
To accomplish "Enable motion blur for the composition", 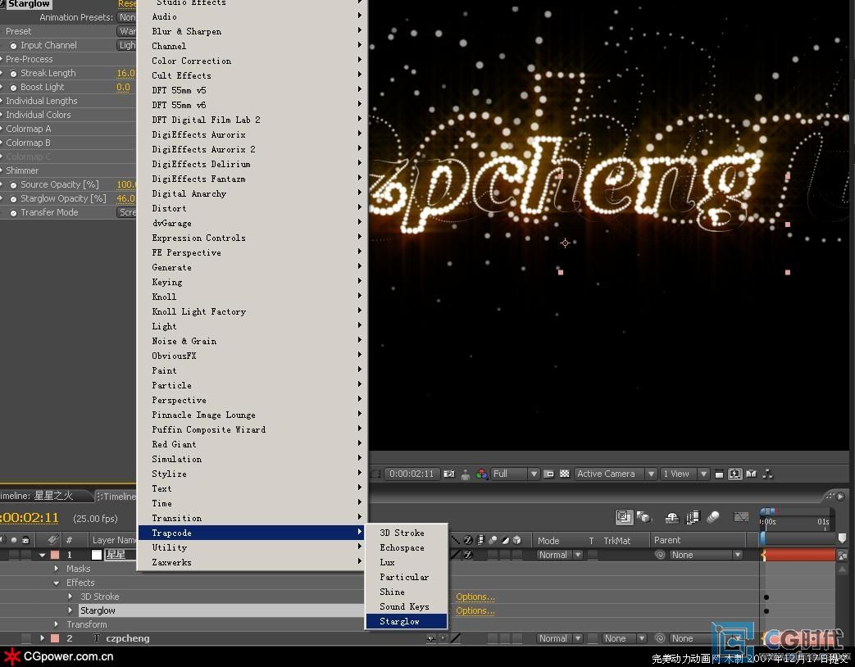I will point(712,516).
